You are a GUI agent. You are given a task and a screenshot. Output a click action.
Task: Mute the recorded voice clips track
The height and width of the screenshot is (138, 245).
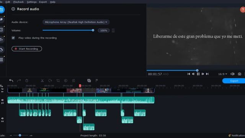pyautogui.click(x=2, y=118)
